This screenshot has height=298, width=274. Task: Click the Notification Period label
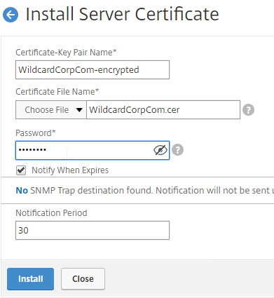point(51,213)
